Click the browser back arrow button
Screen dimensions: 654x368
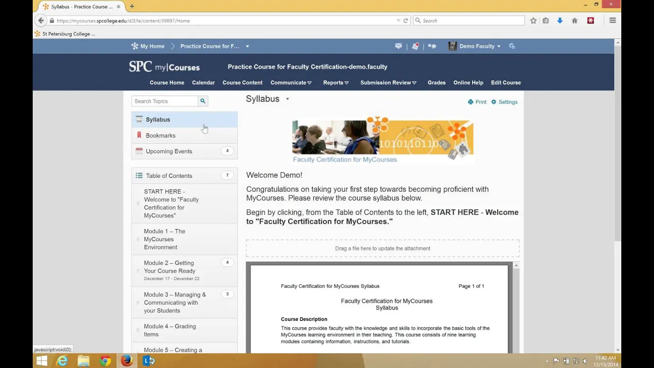coord(41,20)
